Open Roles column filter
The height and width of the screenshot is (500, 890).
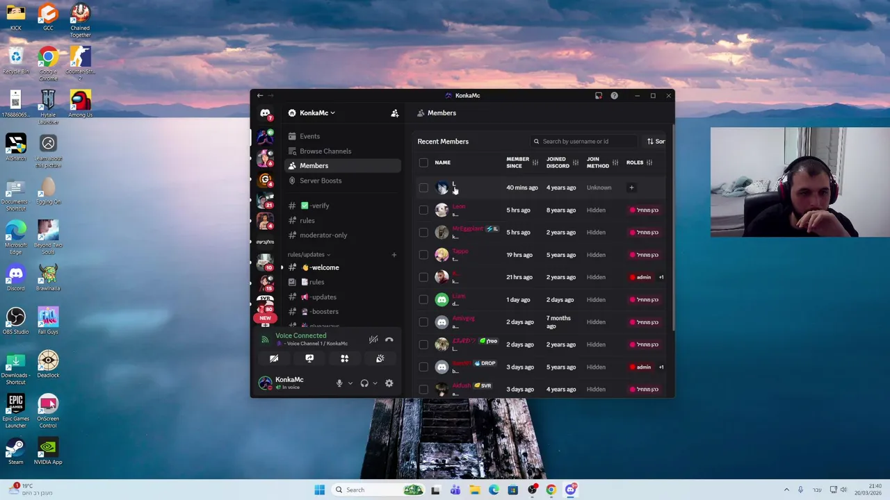point(649,162)
